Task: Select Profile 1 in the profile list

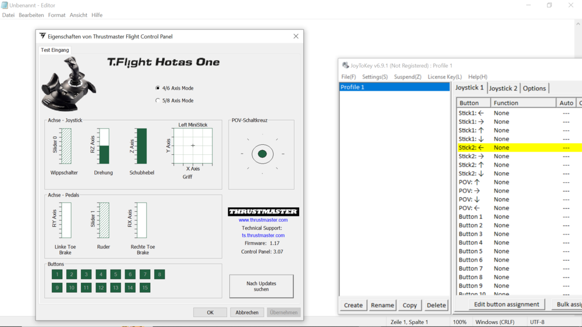Action: (x=394, y=87)
